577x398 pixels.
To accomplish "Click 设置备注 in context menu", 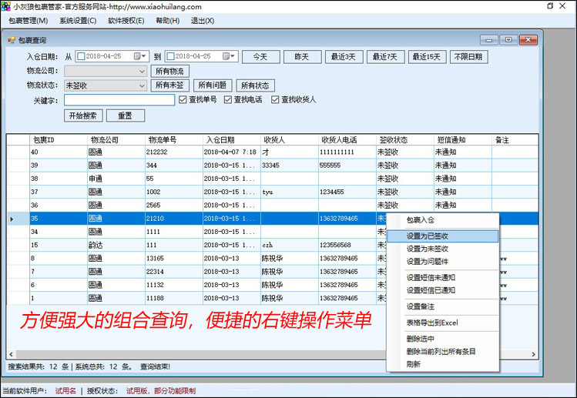I will click(x=442, y=306).
